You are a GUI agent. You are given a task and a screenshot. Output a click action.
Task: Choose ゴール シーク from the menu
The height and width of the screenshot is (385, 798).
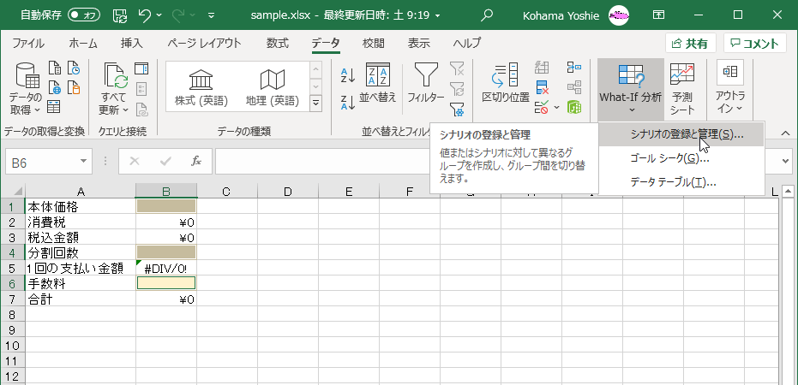pos(669,158)
